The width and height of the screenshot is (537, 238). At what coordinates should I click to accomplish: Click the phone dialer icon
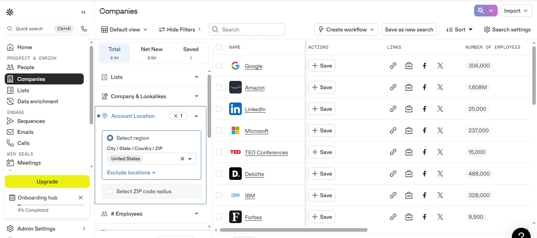(x=84, y=29)
